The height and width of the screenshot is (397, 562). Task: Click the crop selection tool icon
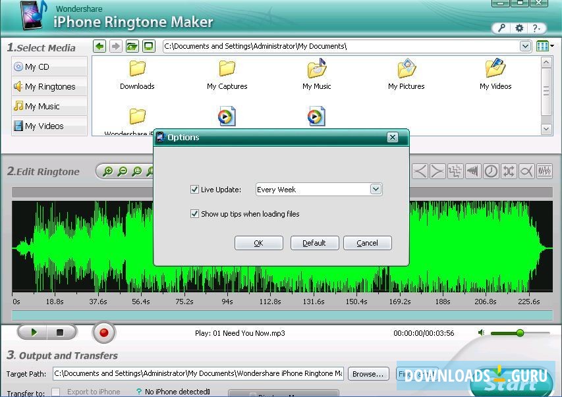[x=455, y=171]
